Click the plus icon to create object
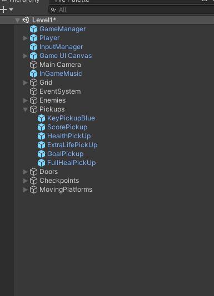This screenshot has width=214, height=296. 3,9
